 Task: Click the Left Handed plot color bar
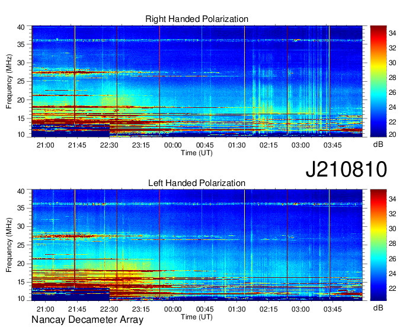point(378,245)
